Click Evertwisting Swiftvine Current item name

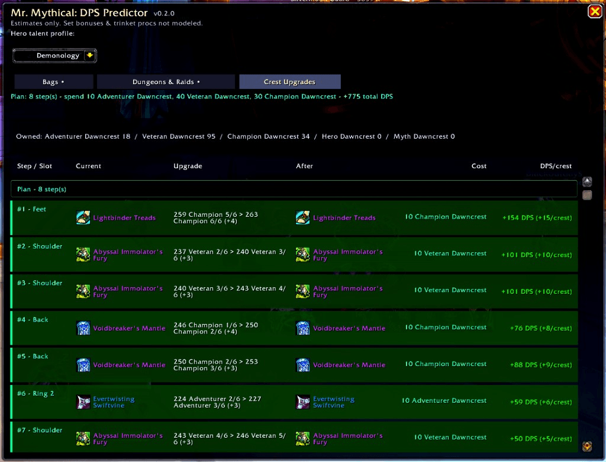pyautogui.click(x=114, y=402)
